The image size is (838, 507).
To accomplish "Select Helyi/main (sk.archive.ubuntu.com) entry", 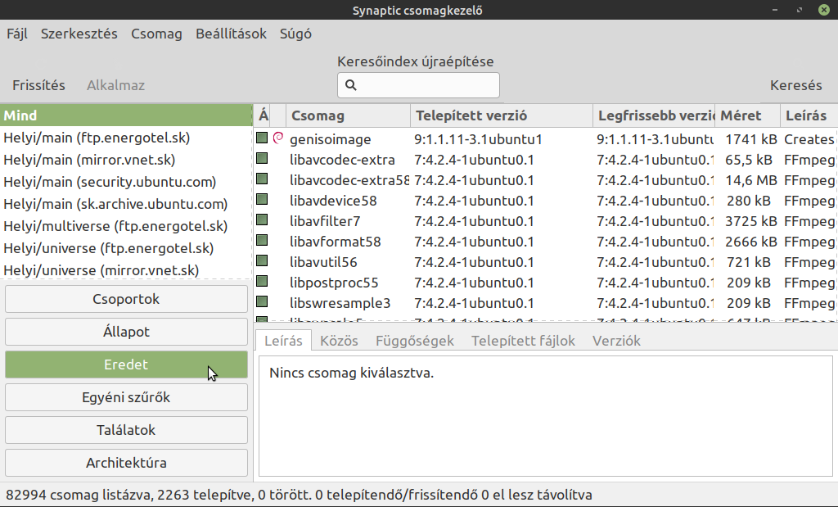I will 126,204.
